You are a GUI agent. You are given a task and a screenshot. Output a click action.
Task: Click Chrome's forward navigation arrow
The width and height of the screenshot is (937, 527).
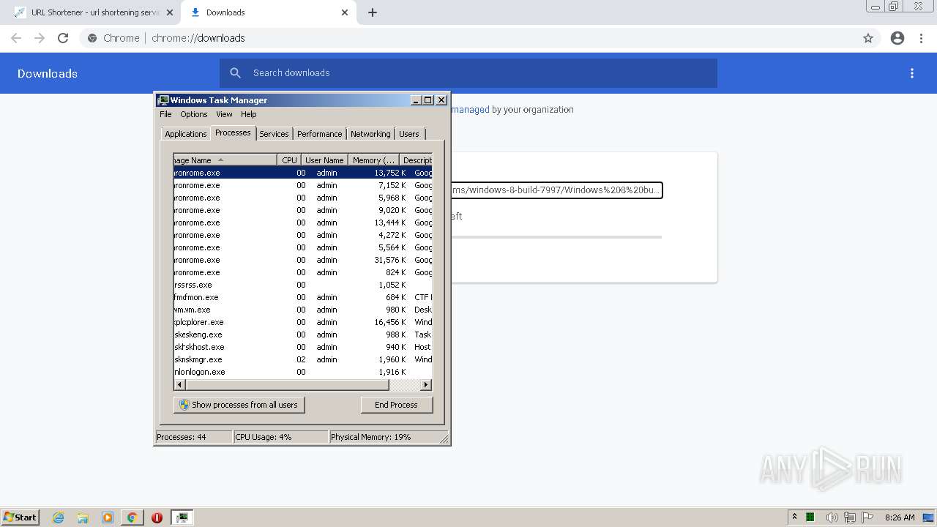40,38
